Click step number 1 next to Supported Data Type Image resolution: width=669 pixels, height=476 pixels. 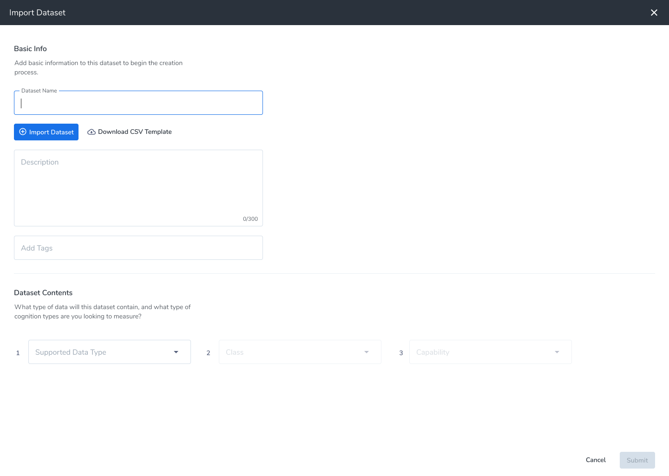[x=18, y=352]
